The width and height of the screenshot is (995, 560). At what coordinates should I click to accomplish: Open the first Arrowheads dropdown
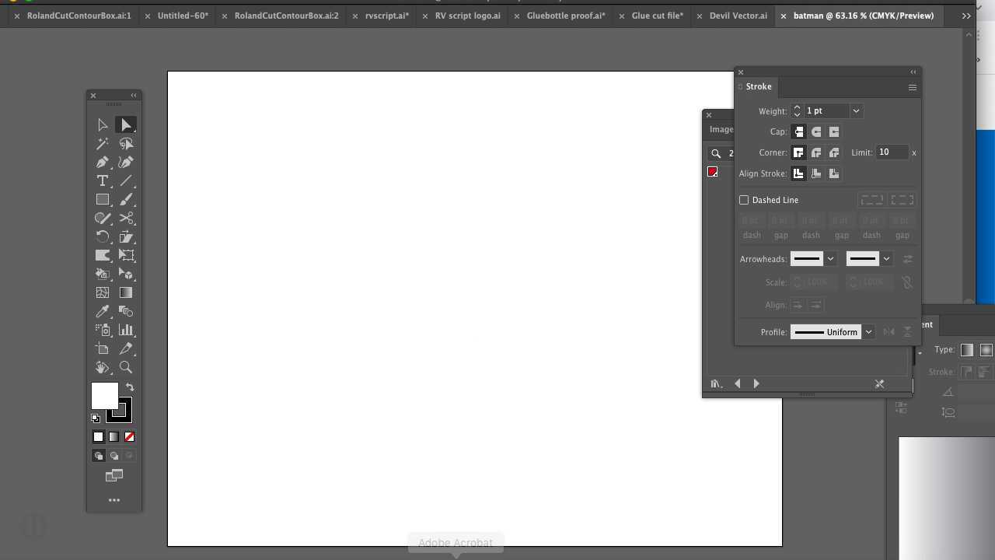coord(829,259)
